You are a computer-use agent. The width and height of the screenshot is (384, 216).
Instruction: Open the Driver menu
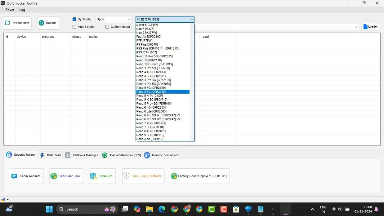[x=10, y=10]
